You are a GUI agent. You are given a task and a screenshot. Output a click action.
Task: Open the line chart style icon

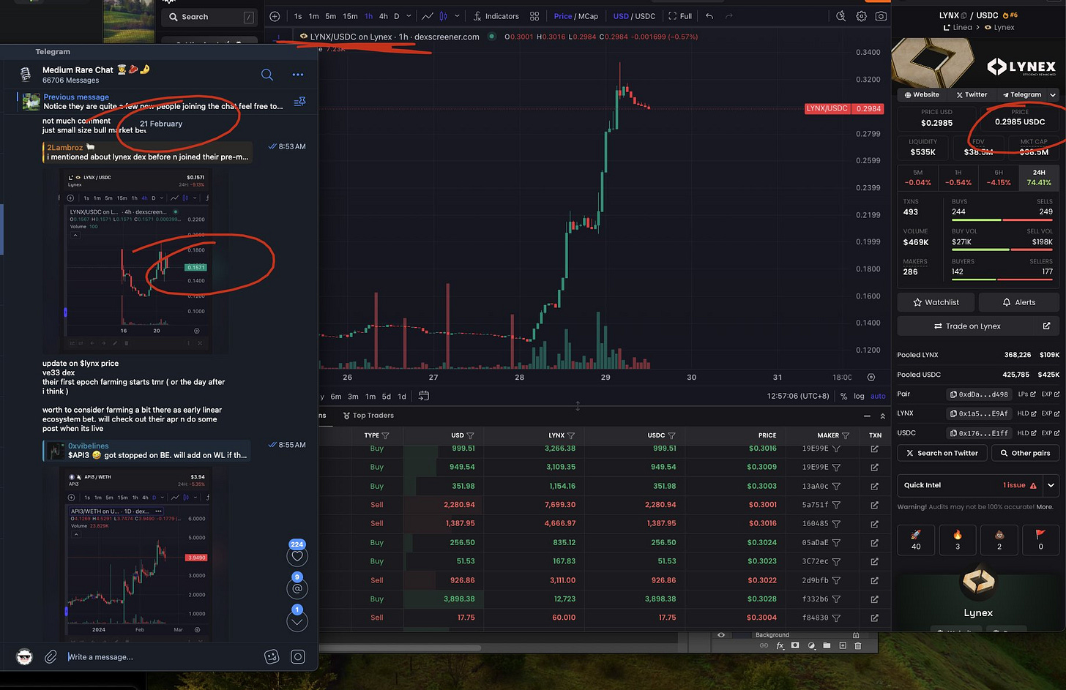(428, 16)
